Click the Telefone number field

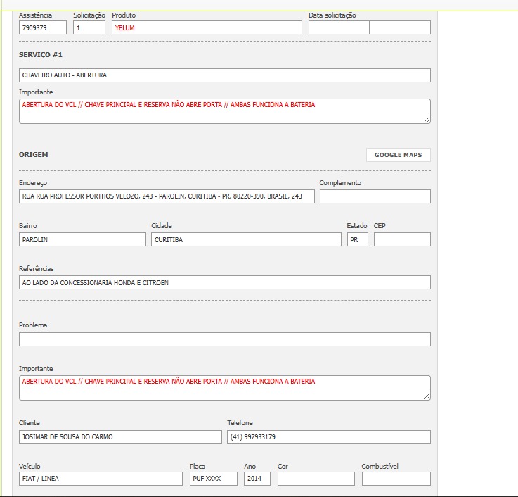328,437
